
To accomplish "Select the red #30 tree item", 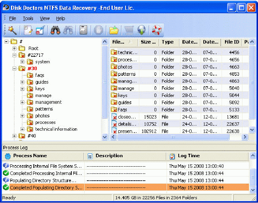I will coord(32,69).
